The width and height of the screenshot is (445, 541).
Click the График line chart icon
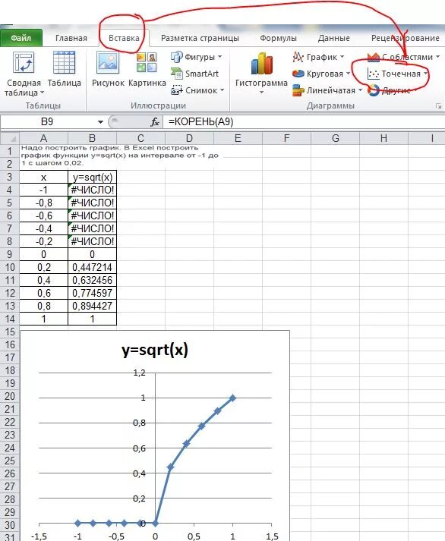coord(298,57)
